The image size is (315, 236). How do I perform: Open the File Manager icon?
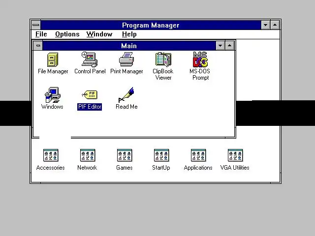pyautogui.click(x=53, y=59)
